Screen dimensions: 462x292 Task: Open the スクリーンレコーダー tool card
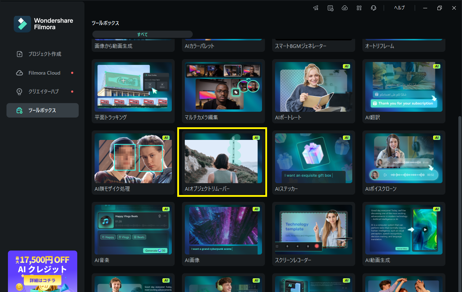(314, 234)
